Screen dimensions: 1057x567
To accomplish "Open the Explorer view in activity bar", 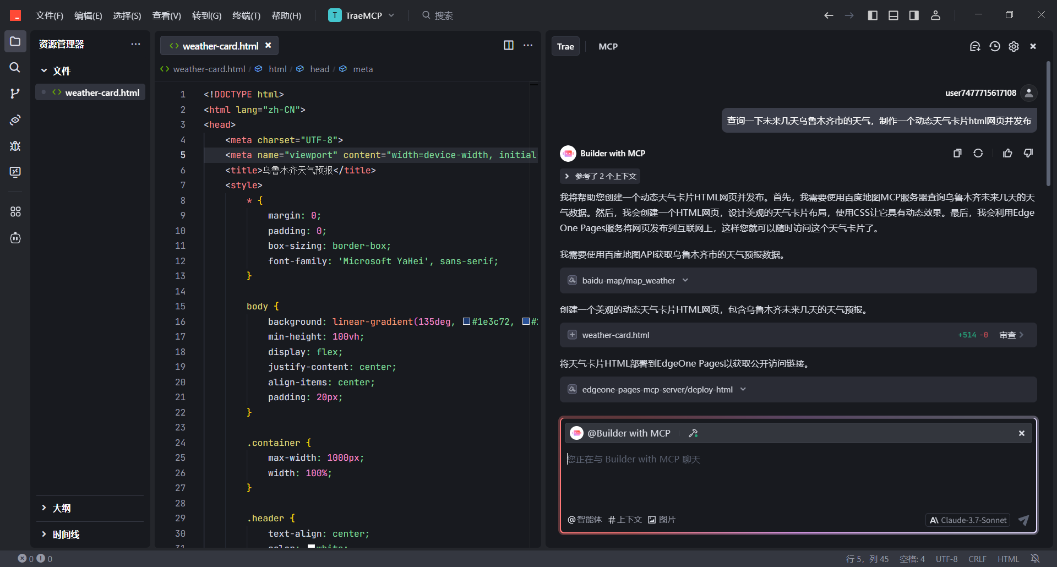I will [x=15, y=41].
